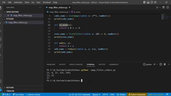Collapse the PYTHON folder section
This screenshot has width=171, height=96.
click(10, 19)
